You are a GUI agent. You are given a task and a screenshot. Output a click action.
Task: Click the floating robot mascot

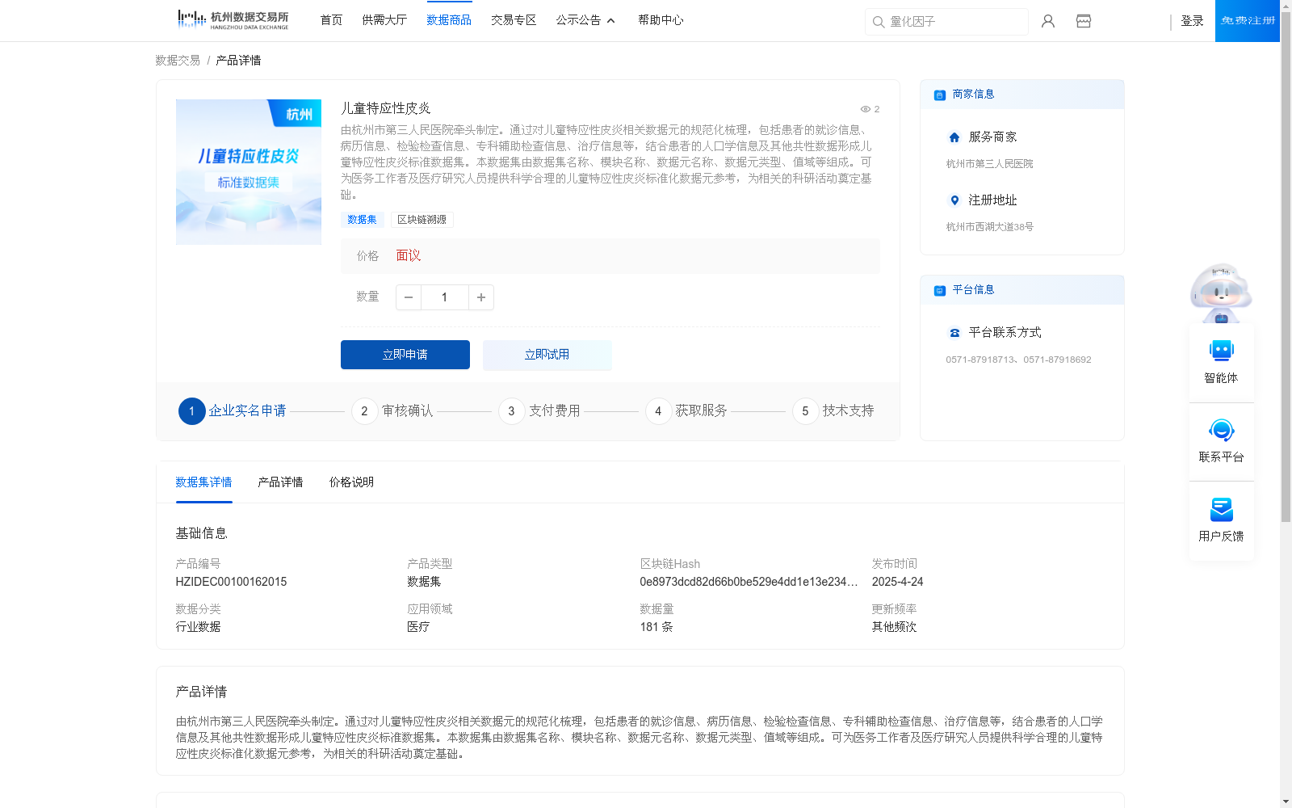tap(1221, 292)
